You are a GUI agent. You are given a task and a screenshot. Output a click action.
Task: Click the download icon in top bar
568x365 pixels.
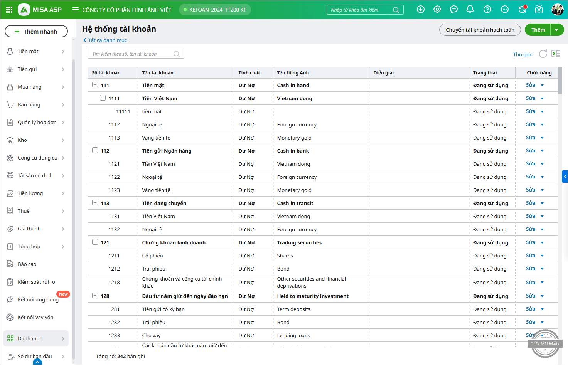coord(421,10)
